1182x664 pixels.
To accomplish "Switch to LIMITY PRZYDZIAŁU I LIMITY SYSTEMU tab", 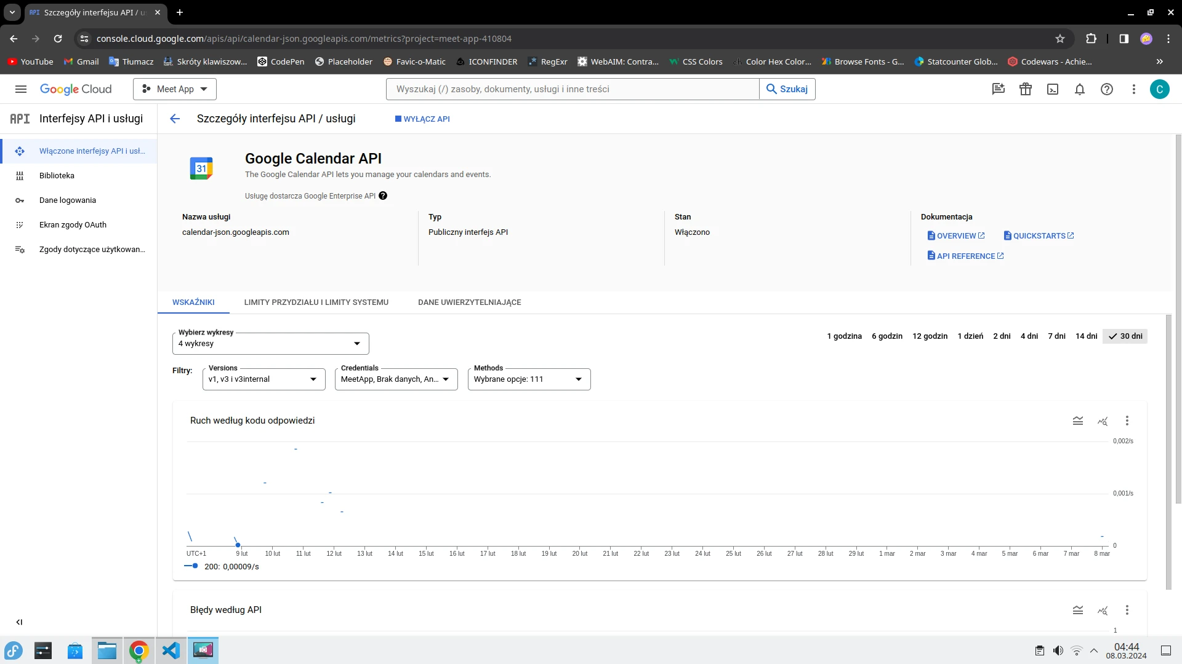I will (x=316, y=302).
